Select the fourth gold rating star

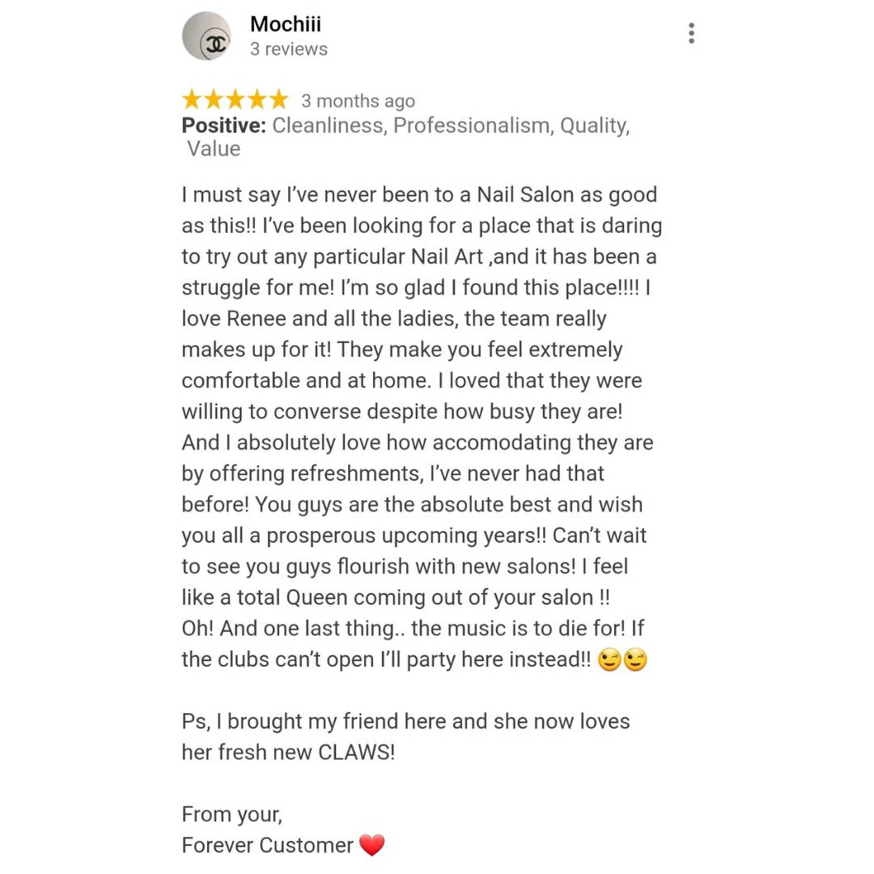click(257, 100)
